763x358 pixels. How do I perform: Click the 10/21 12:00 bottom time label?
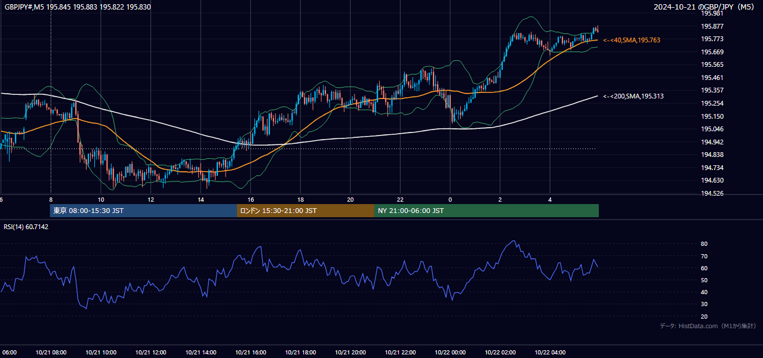(150, 353)
